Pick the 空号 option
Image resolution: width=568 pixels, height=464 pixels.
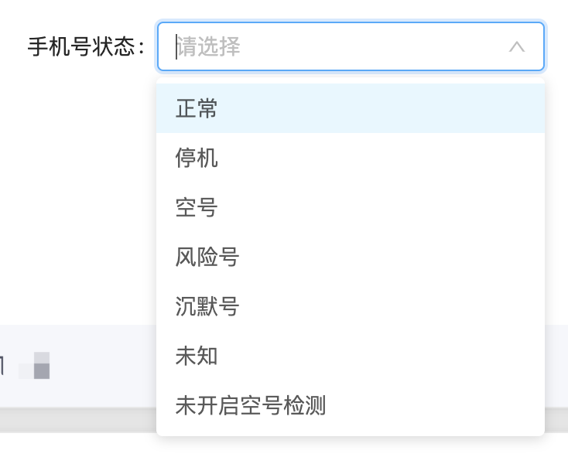pyautogui.click(x=351, y=207)
